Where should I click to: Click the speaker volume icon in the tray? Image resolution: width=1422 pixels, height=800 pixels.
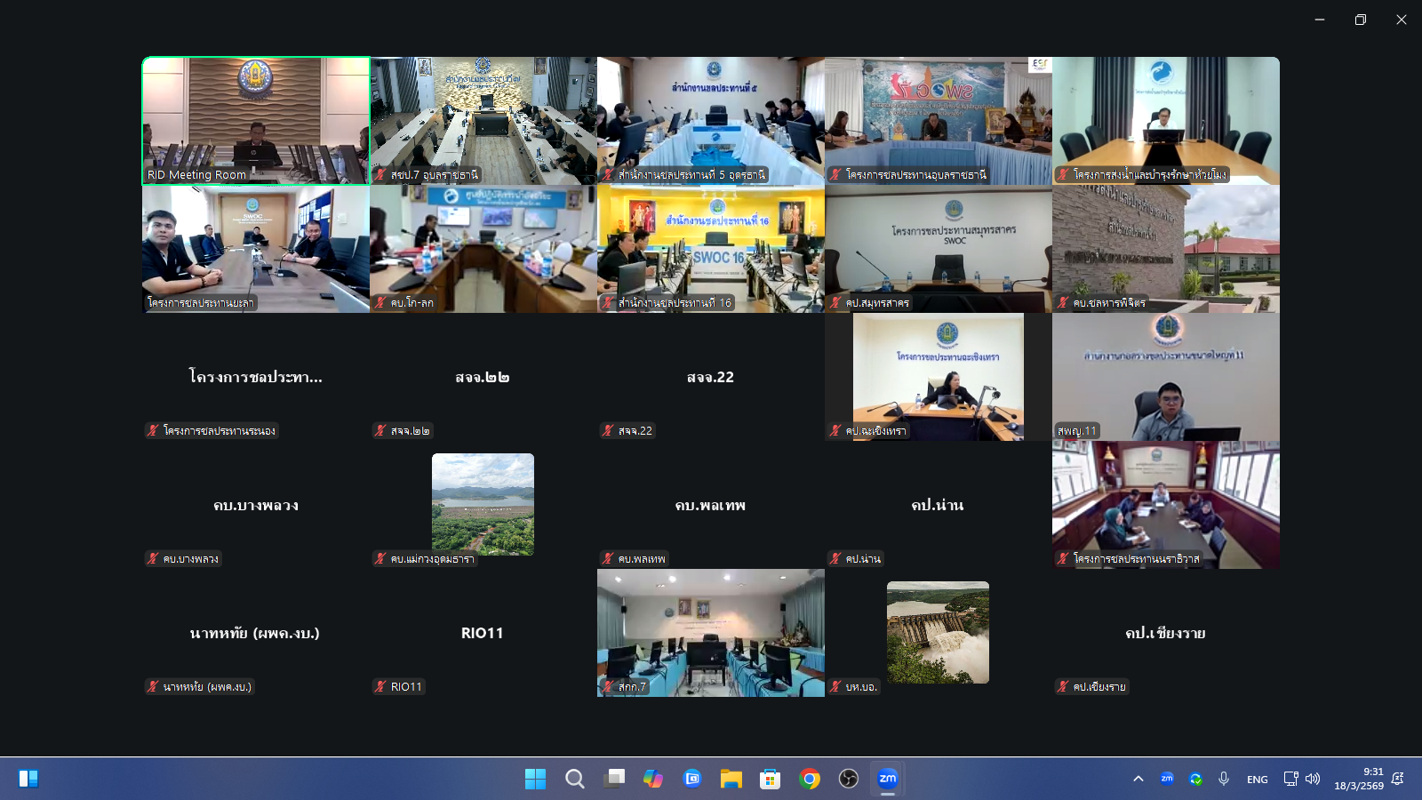pos(1313,779)
